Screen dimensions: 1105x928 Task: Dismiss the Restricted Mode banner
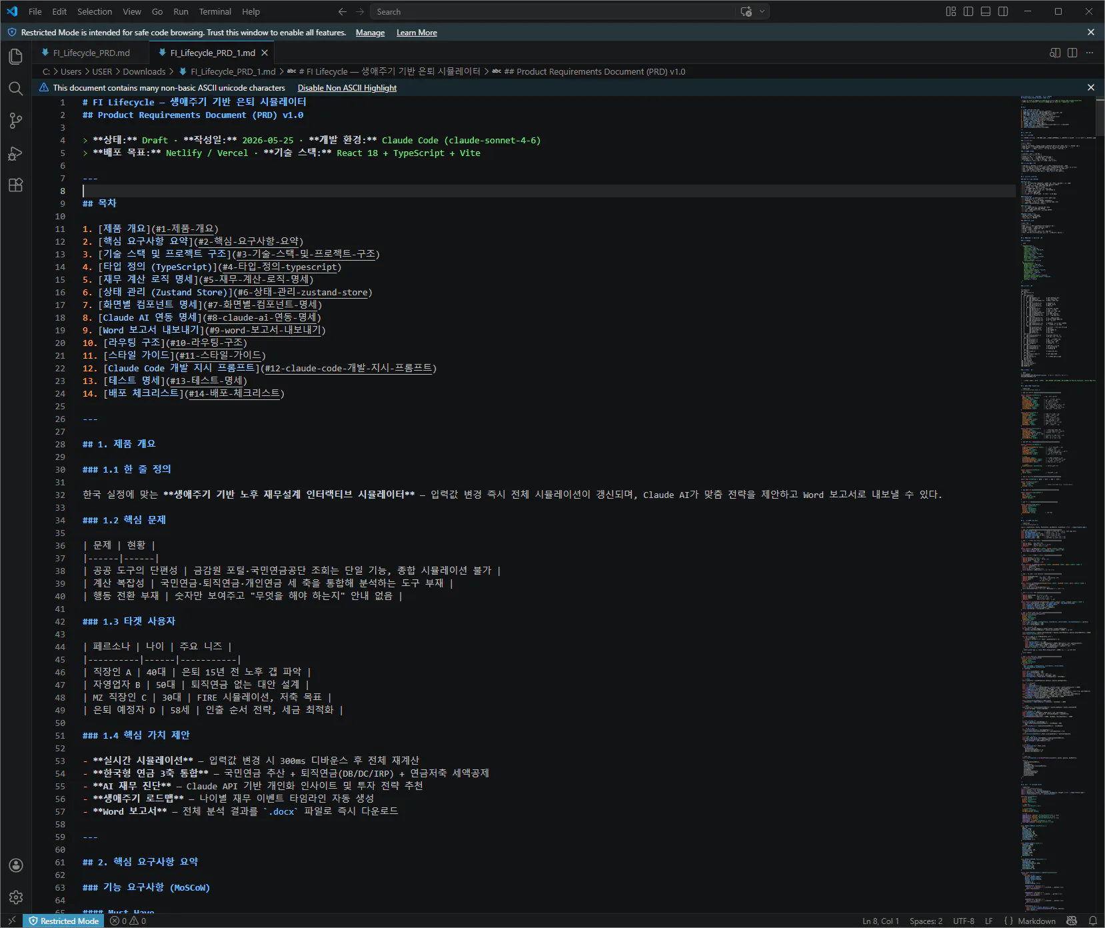point(1091,32)
